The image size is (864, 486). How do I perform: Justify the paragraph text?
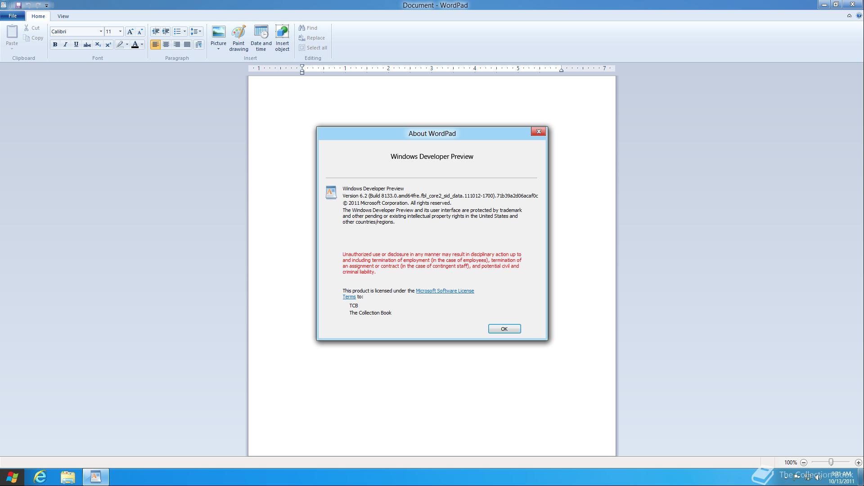coord(187,45)
